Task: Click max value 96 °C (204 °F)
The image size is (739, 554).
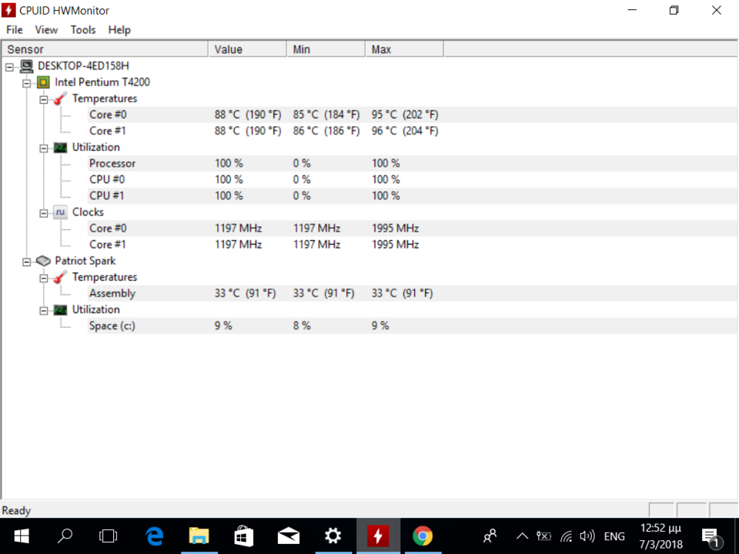Action: tap(405, 131)
